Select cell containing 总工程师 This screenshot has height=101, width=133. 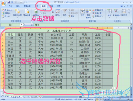[85, 38]
